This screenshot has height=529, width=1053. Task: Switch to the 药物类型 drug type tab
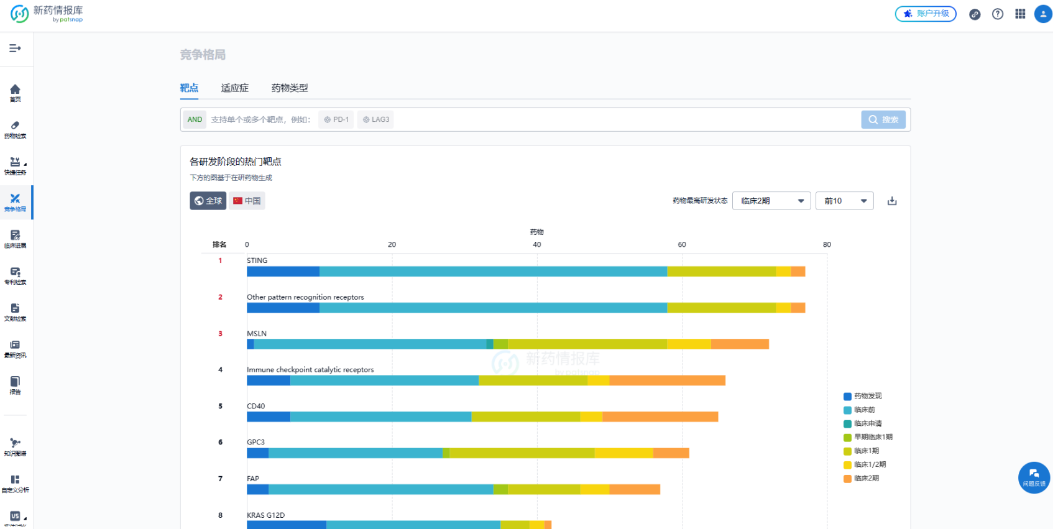pyautogui.click(x=290, y=88)
